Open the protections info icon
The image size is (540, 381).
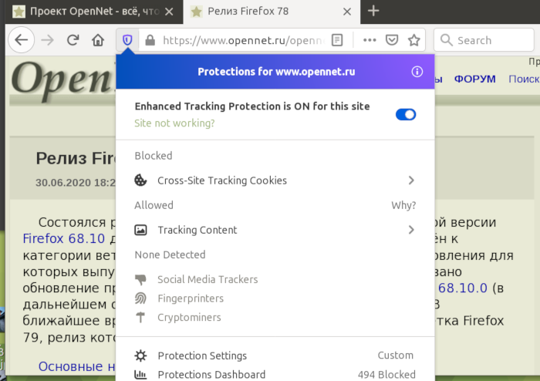[417, 72]
